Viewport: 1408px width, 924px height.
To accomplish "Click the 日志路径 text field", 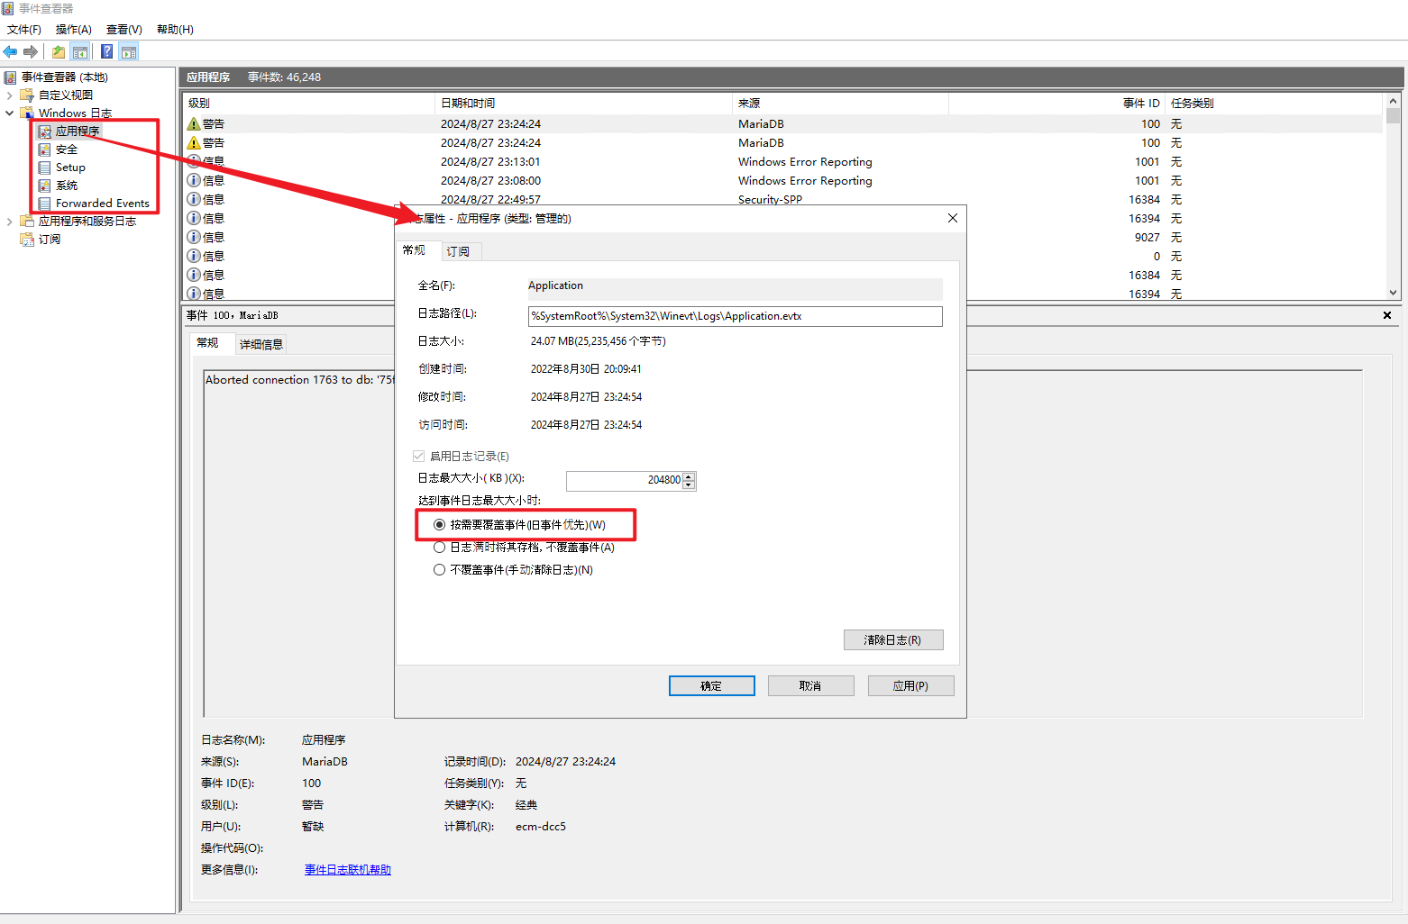I will coord(734,316).
